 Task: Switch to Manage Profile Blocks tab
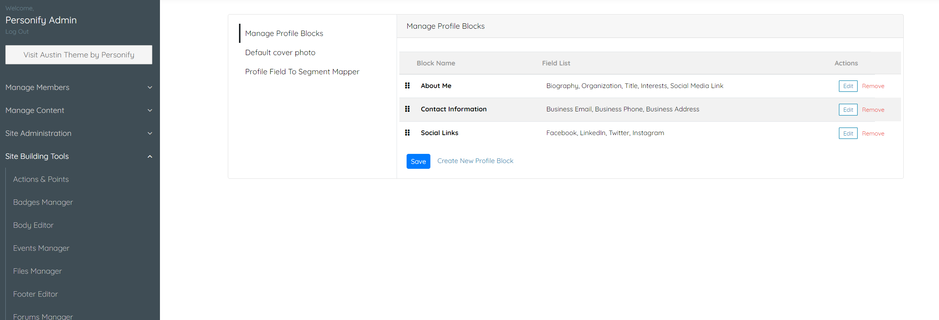[x=284, y=33]
